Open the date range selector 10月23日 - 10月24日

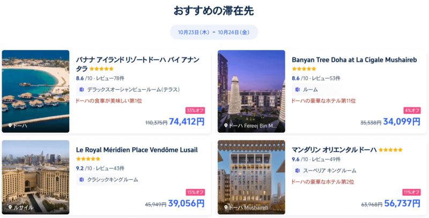pyautogui.click(x=213, y=32)
